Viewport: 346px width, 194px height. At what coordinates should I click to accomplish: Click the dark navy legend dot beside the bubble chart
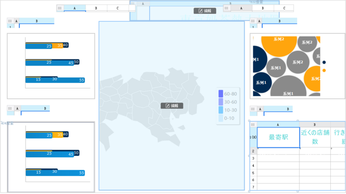(324, 62)
